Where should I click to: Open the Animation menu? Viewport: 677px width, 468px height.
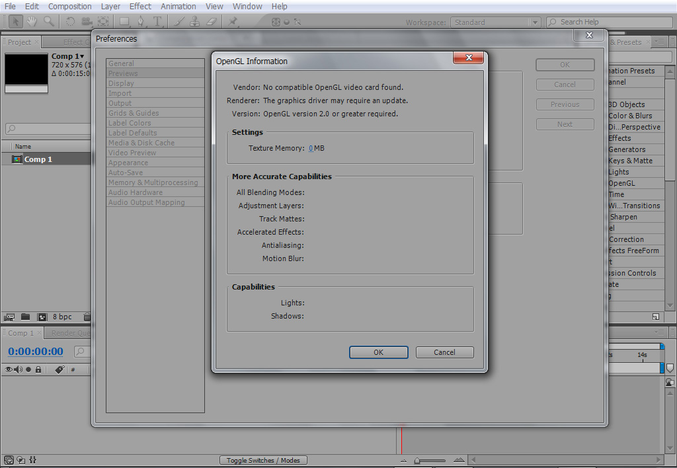coord(179,7)
